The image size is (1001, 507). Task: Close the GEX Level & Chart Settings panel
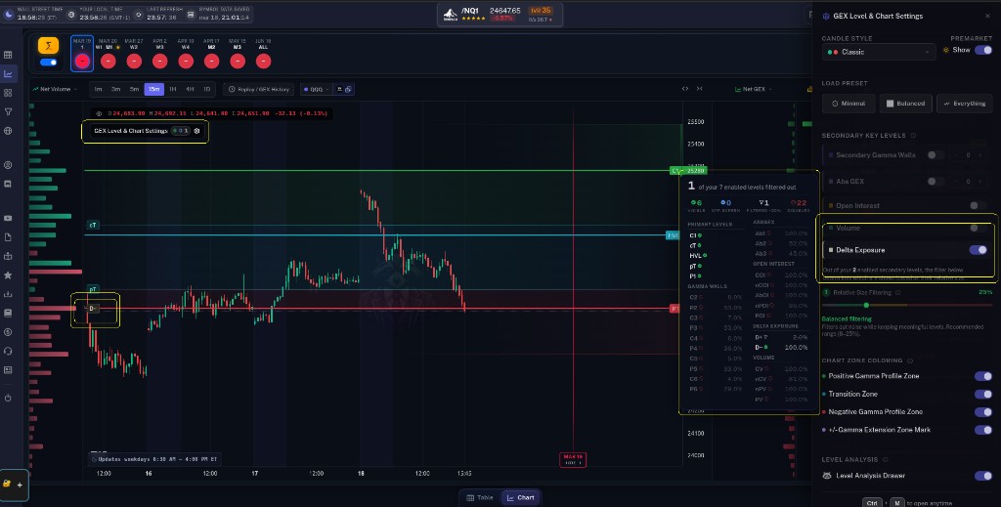click(x=987, y=16)
